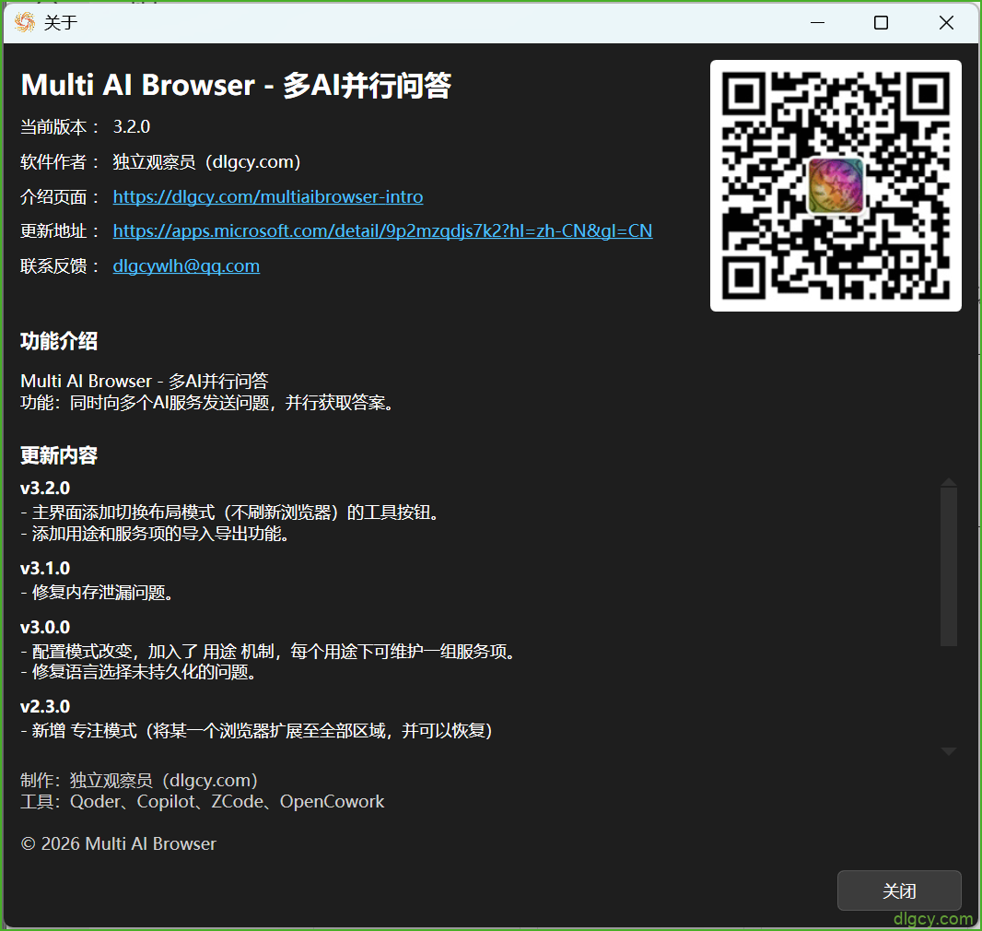This screenshot has width=982, height=931.
Task: Close the 关于 window via title bar X
Action: (946, 22)
